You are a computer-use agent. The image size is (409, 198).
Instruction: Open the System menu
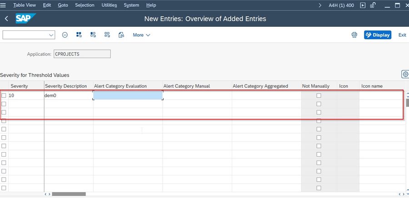click(131, 5)
